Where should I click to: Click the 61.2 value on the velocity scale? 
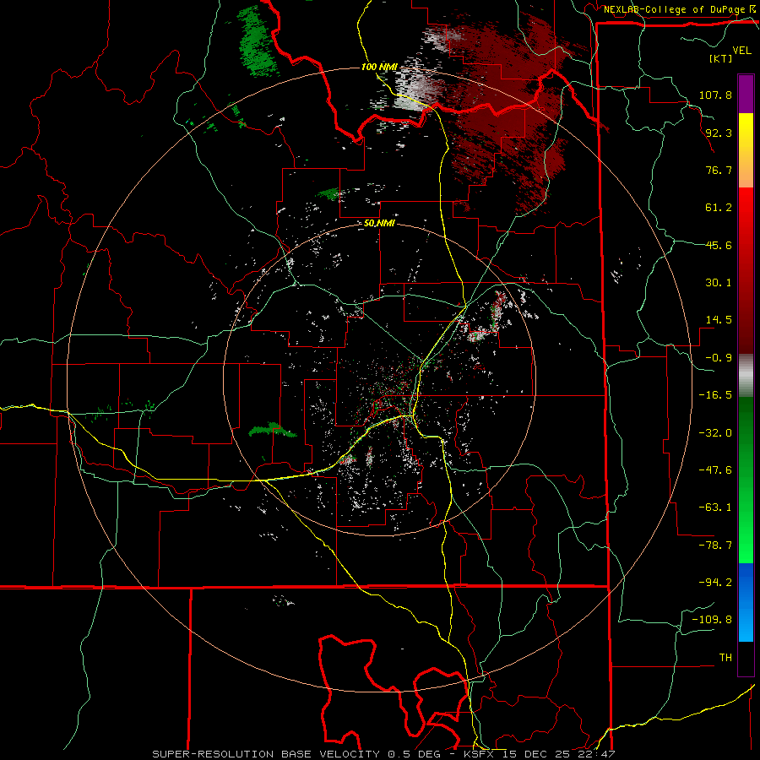click(x=719, y=208)
